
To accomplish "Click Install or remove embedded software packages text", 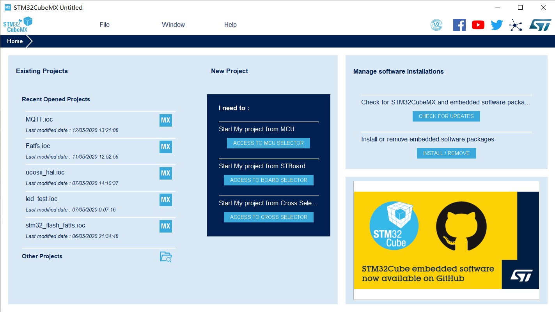I will (x=427, y=139).
